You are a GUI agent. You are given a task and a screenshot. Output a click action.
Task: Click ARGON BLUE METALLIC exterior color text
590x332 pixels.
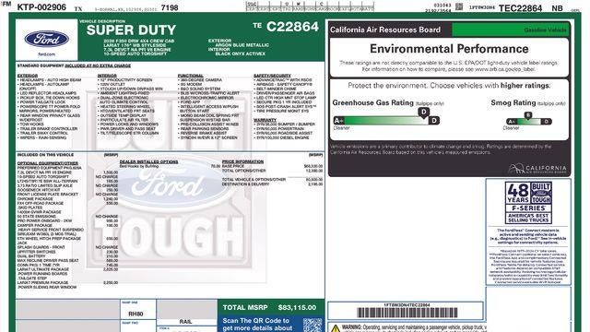(242, 45)
